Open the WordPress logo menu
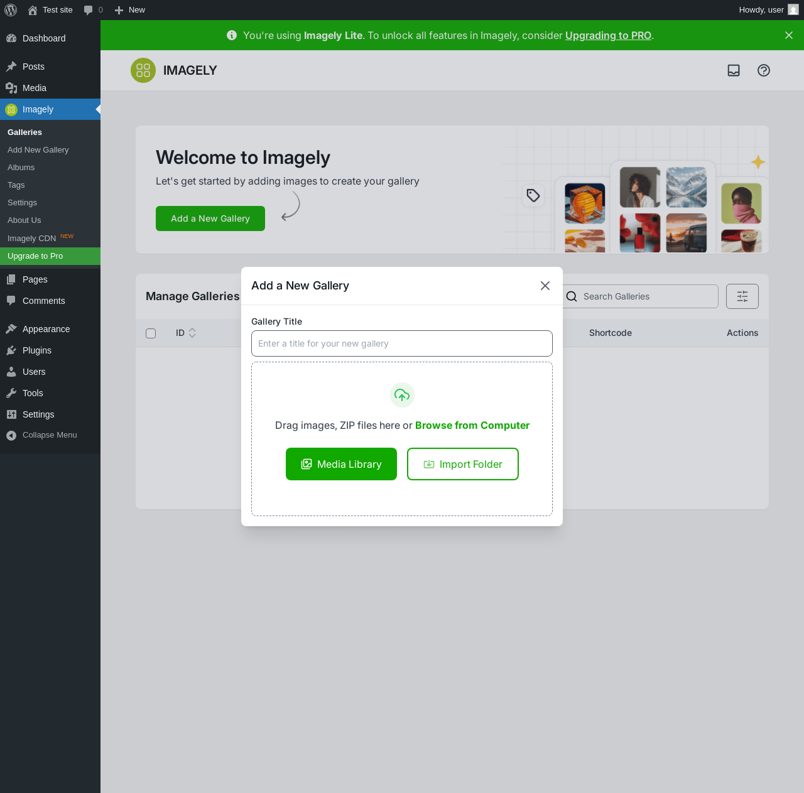Viewport: 804px width, 793px height. tap(11, 10)
